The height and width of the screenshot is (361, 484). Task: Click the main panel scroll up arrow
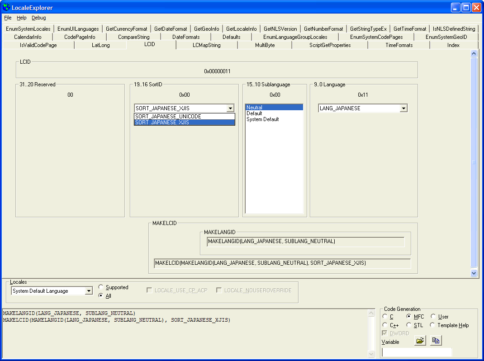474,54
